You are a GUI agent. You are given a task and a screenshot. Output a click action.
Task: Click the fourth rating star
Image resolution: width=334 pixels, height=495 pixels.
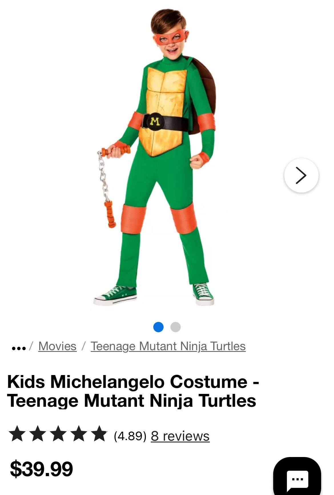[x=79, y=434]
